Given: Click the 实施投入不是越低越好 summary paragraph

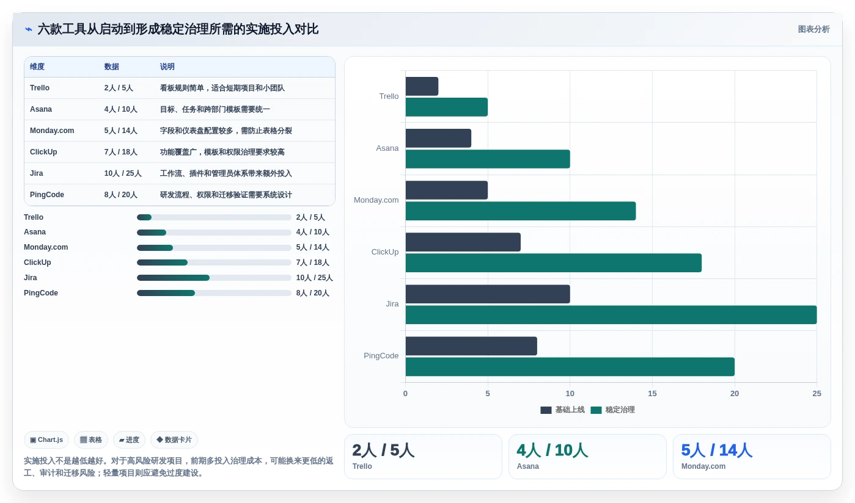Looking at the screenshot, I should [x=178, y=467].
